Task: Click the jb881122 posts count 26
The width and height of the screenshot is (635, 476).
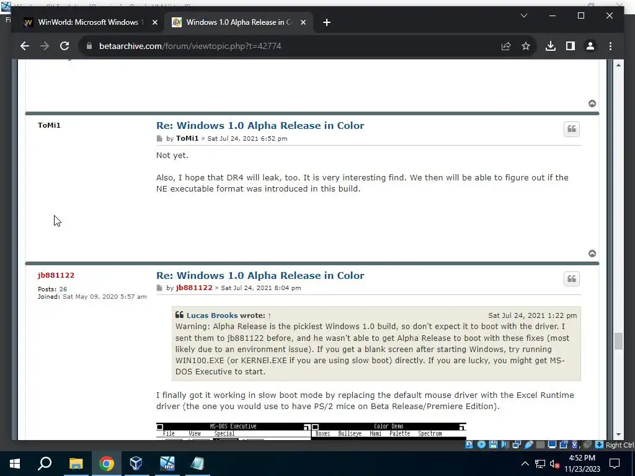Action: (63, 289)
